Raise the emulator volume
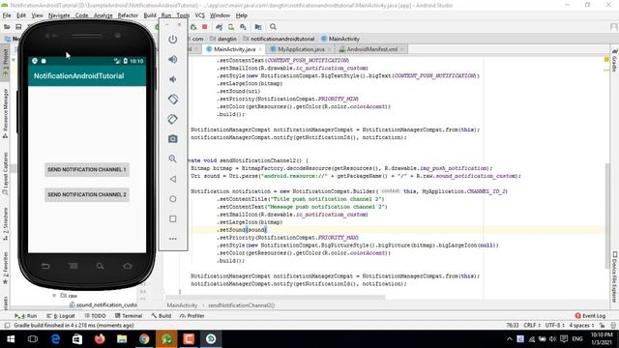Screen dimensions: 619x348 click(172, 59)
